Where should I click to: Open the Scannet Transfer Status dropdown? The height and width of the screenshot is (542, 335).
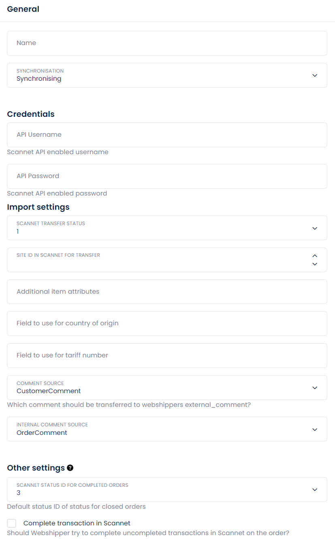162,228
